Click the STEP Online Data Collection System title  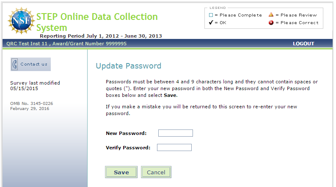pos(96,22)
